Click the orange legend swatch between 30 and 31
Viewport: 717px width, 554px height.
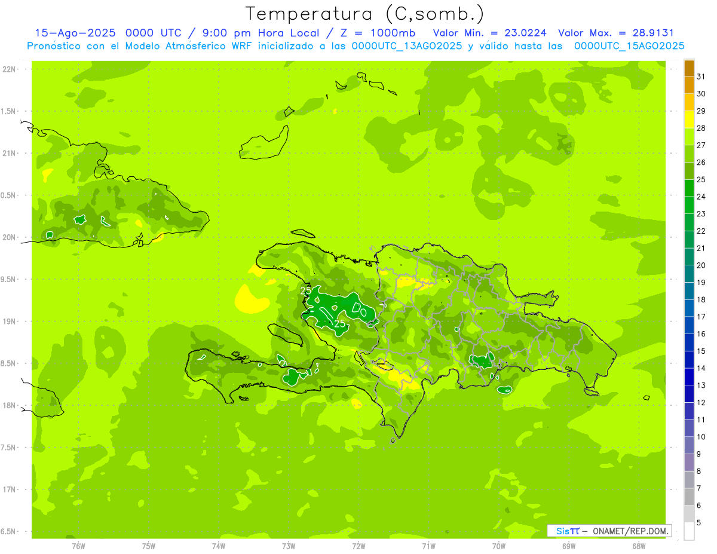(689, 85)
